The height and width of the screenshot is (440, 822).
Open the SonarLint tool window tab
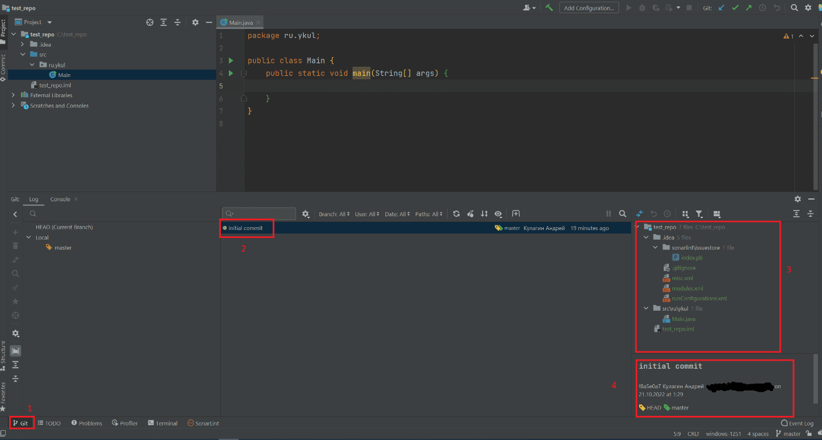point(203,423)
